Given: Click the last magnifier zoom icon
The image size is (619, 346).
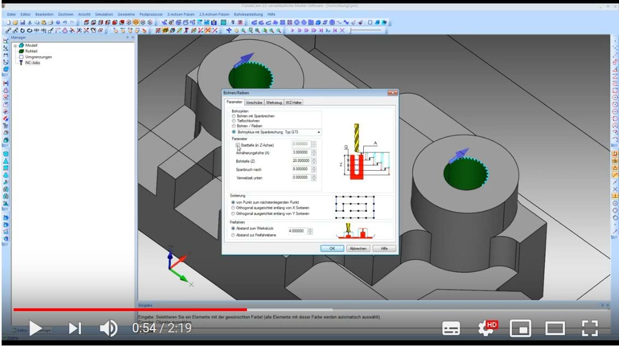Looking at the screenshot, I should point(279,30).
